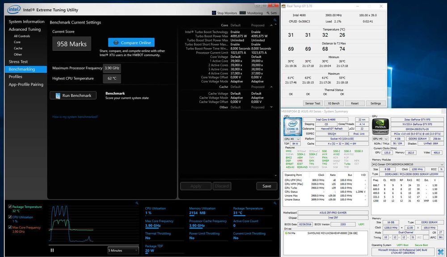Toggle the CPU Utilization graph checkbox
Image resolution: width=447 pixels, height=257 pixels.
pos(10,217)
